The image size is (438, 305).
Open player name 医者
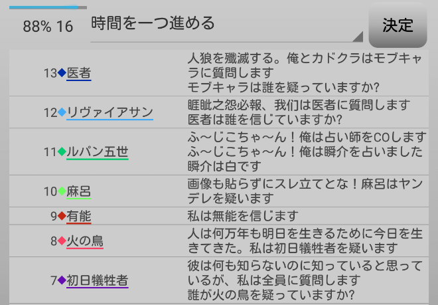point(79,73)
